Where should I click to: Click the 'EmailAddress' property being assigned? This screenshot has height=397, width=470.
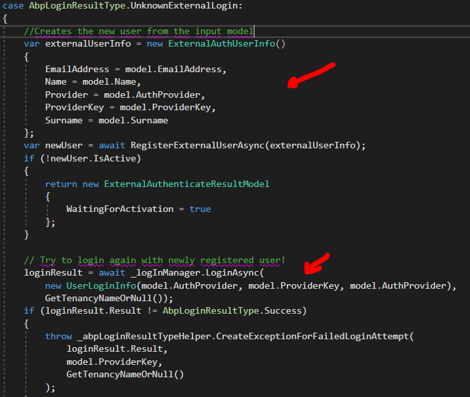(77, 69)
